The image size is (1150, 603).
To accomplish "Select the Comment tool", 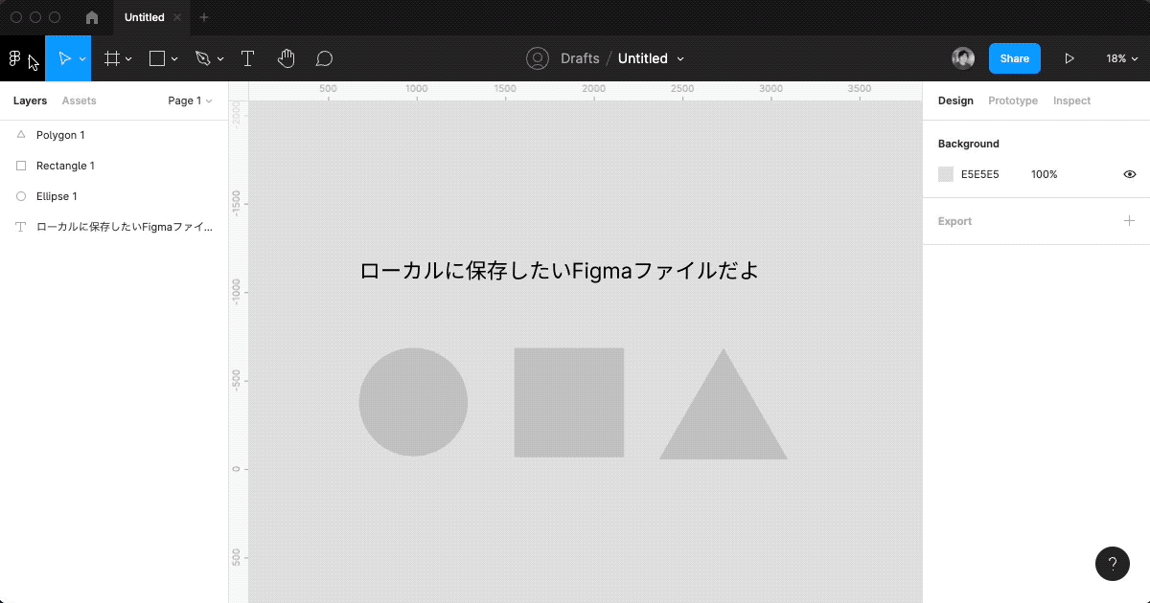I will click(324, 58).
